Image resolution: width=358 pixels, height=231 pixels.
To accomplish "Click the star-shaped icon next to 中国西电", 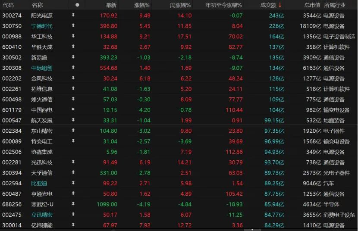I will [x=73, y=110].
